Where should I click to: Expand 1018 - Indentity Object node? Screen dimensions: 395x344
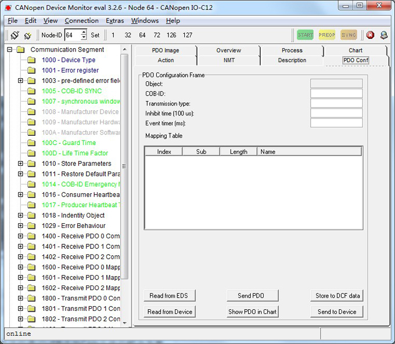point(20,215)
